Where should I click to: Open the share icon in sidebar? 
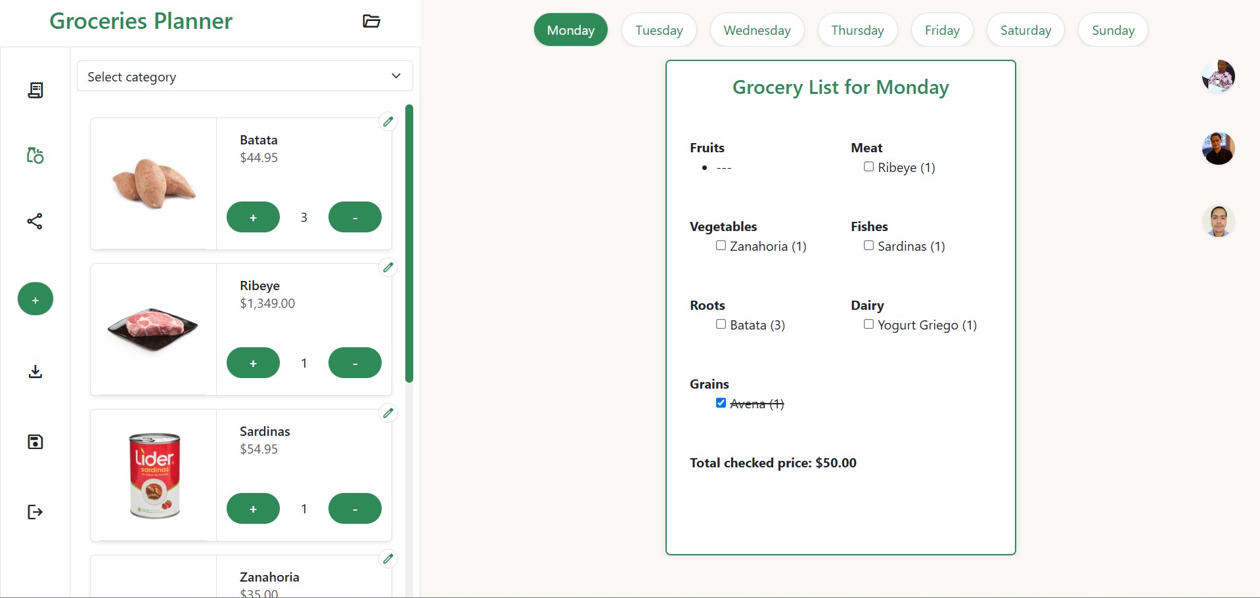(35, 221)
